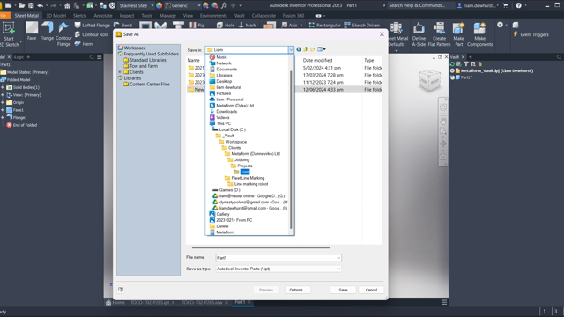
Task: Click the Make Components tool
Action: click(x=479, y=34)
